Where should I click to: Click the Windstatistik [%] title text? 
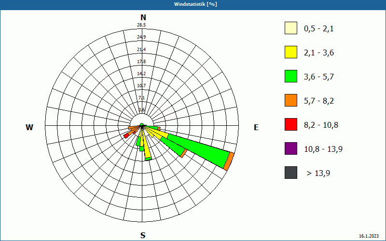pos(195,4)
